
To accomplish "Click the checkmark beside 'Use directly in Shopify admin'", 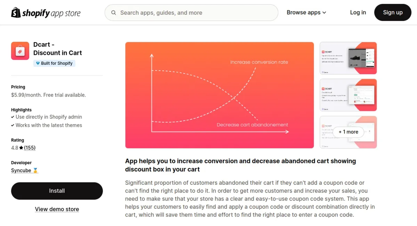I will pyautogui.click(x=13, y=117).
